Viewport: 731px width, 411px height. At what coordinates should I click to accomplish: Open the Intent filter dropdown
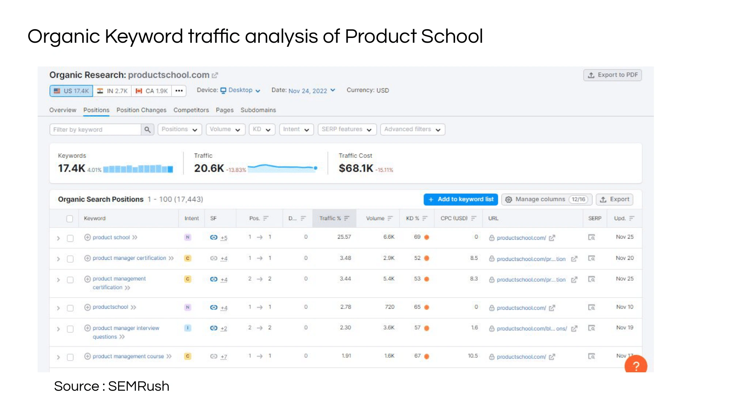(x=296, y=129)
